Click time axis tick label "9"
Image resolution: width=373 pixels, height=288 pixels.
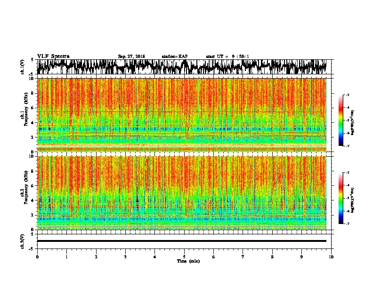(301, 257)
